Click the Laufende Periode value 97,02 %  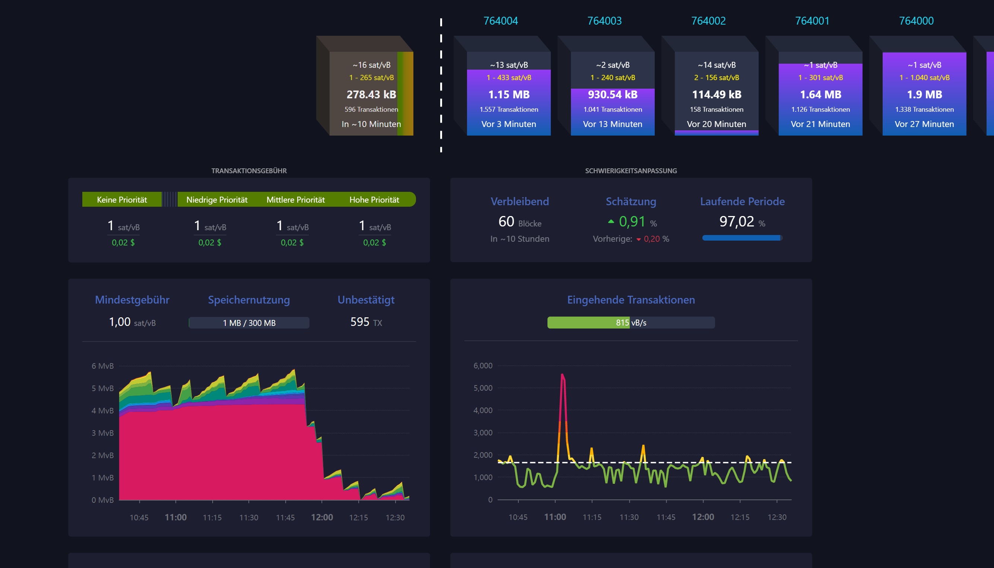pyautogui.click(x=742, y=222)
